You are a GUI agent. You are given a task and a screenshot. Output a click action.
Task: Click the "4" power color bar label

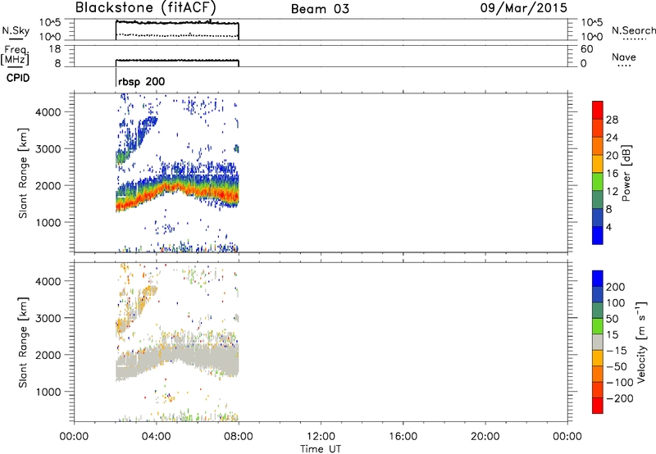point(608,227)
